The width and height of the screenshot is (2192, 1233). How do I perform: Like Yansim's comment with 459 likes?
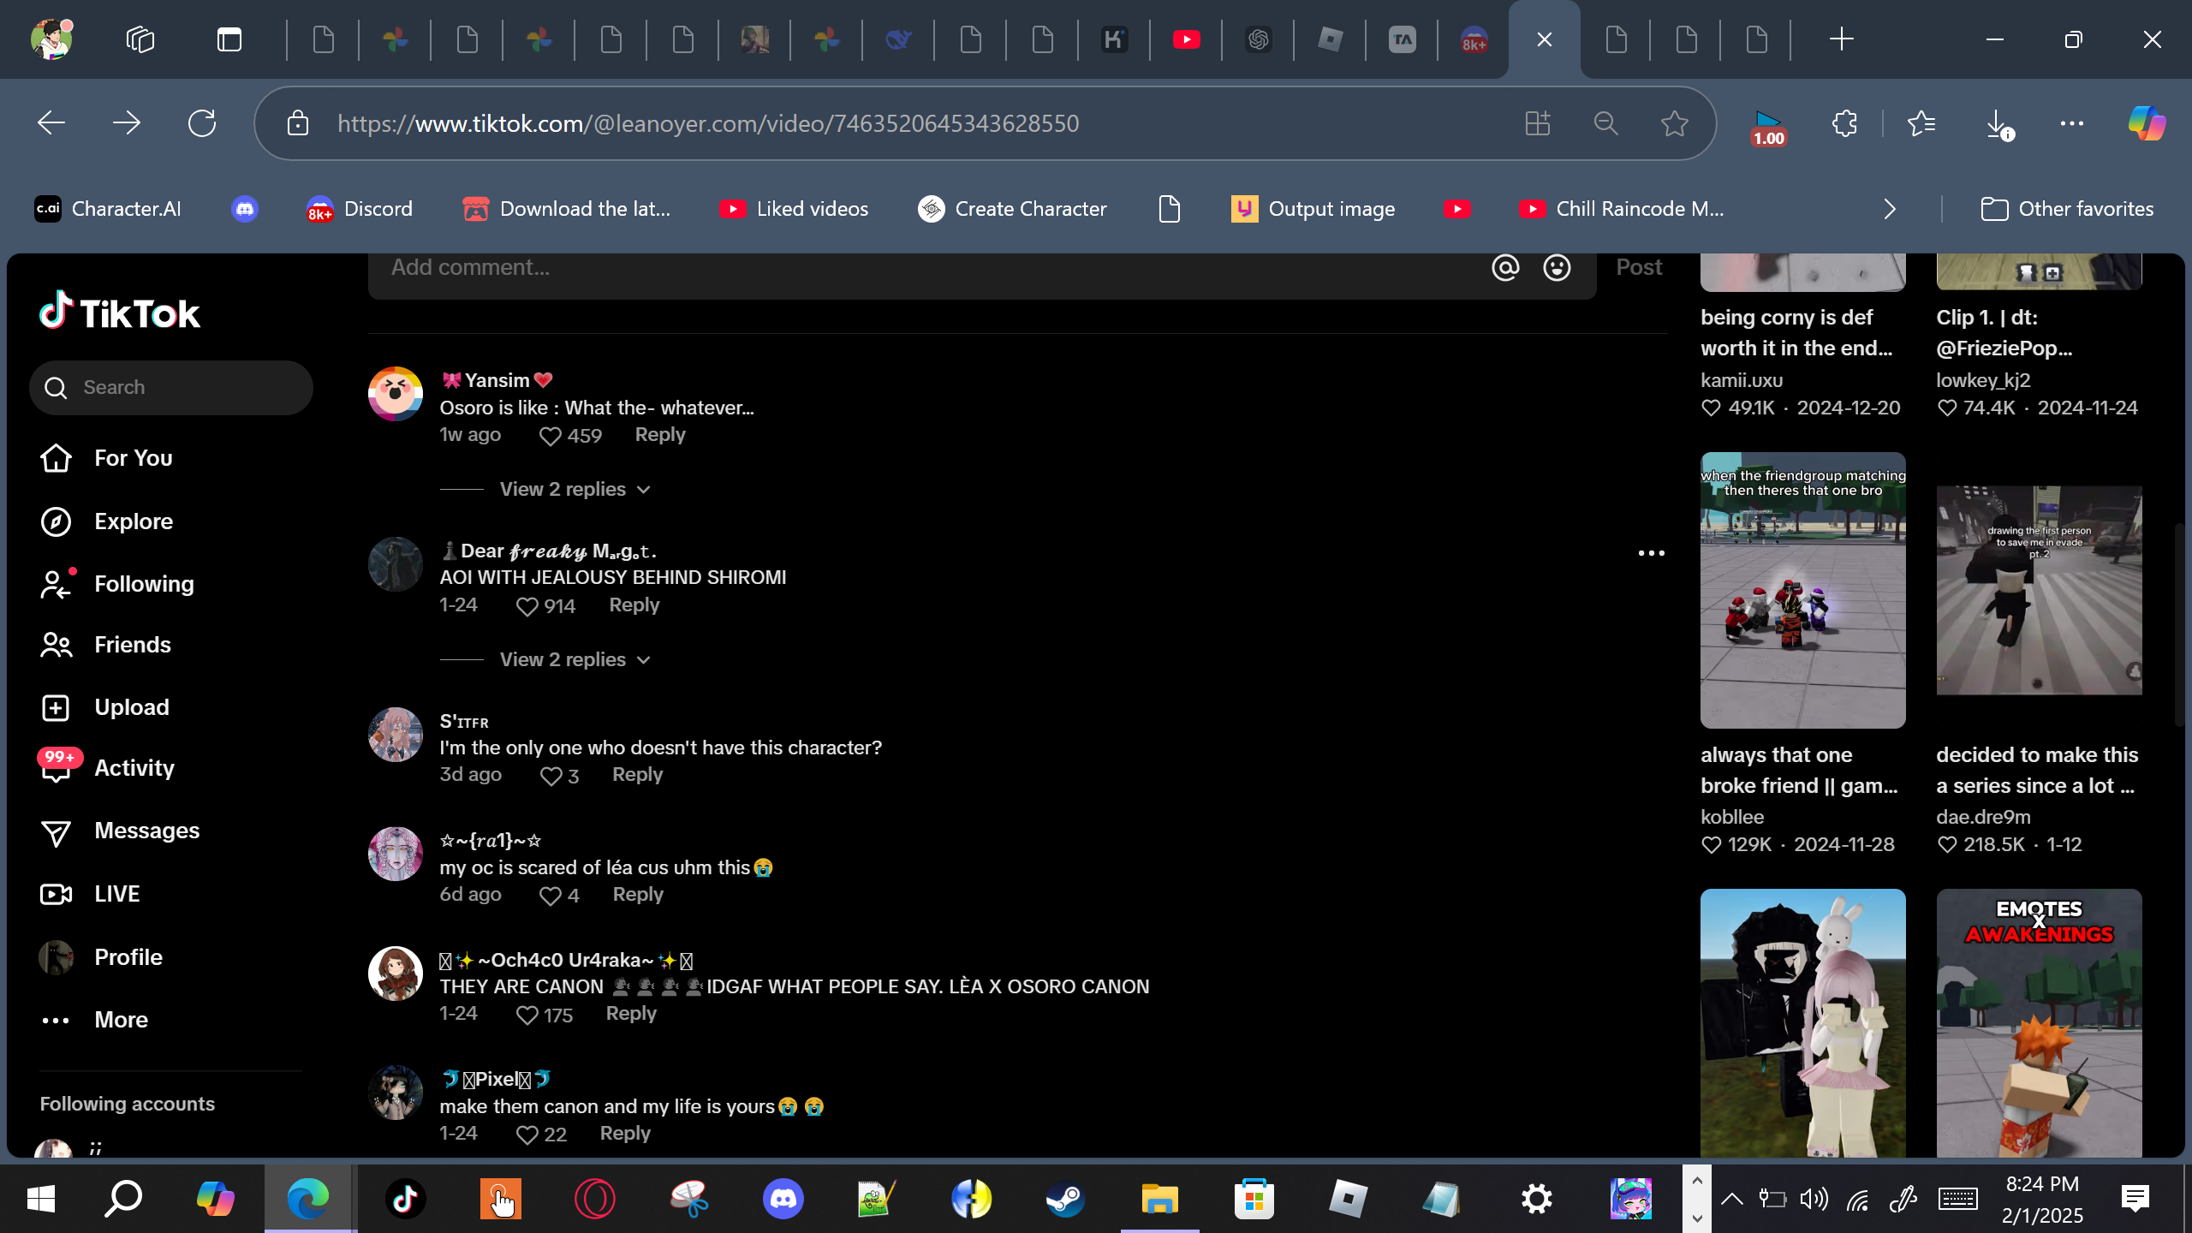click(551, 437)
